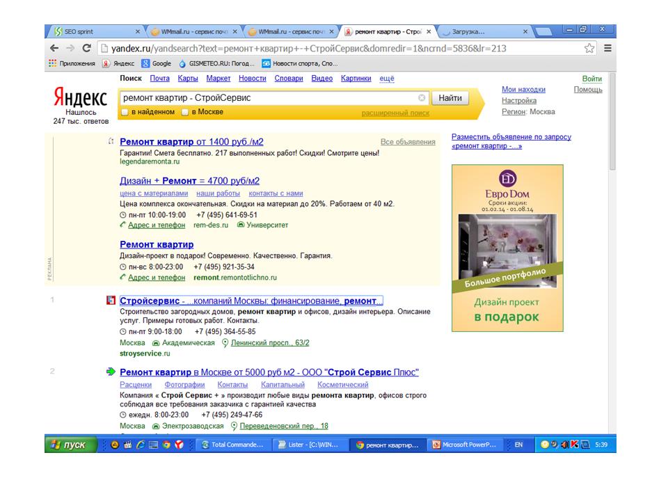The width and height of the screenshot is (668, 501).
Task: Click the red favicon of Стройсервис result
Action: pyautogui.click(x=111, y=301)
